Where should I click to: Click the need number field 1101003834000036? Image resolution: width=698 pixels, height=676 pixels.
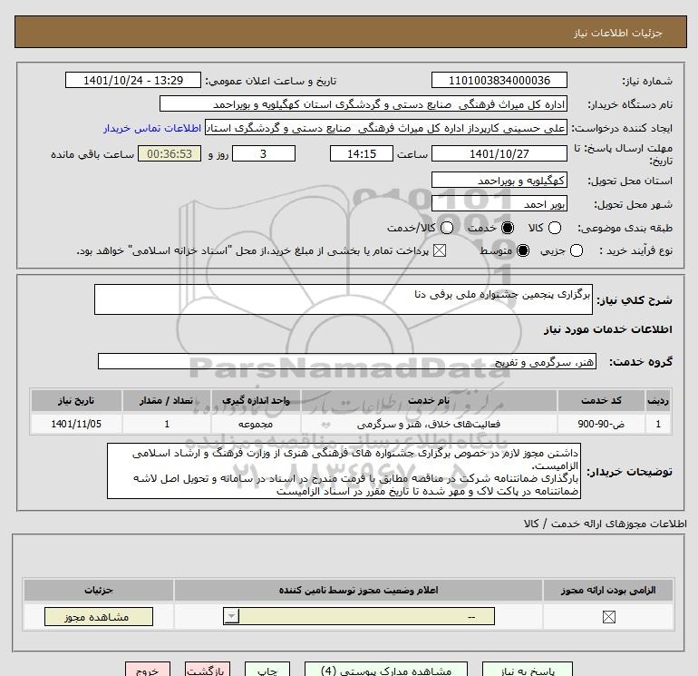[499, 80]
